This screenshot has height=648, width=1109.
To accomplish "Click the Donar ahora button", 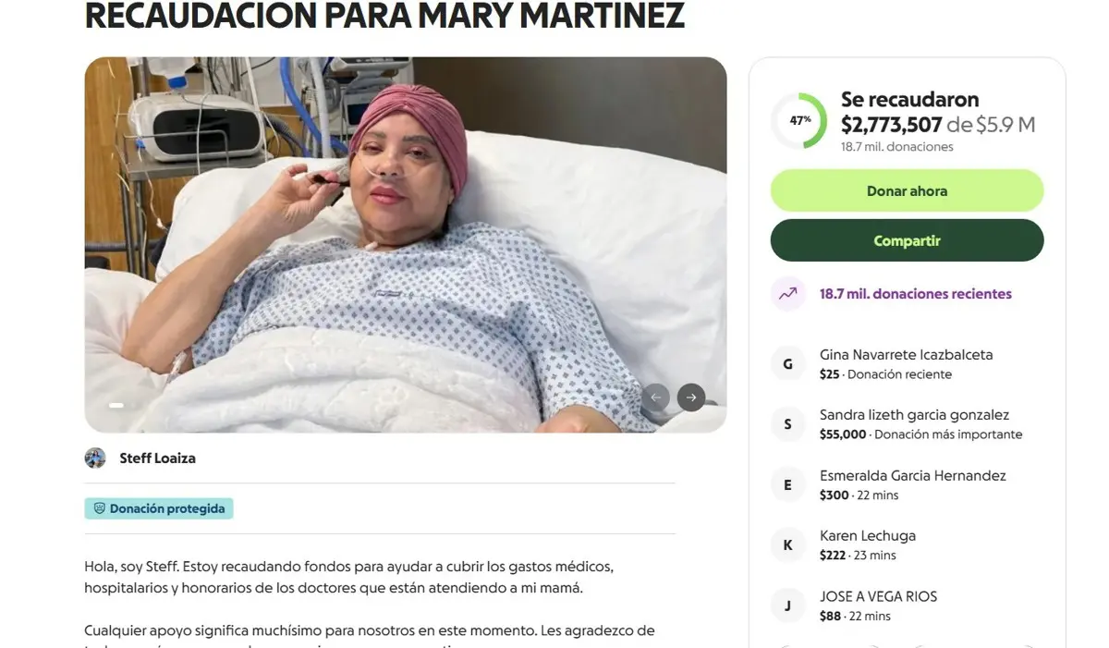I will pyautogui.click(x=907, y=191).
